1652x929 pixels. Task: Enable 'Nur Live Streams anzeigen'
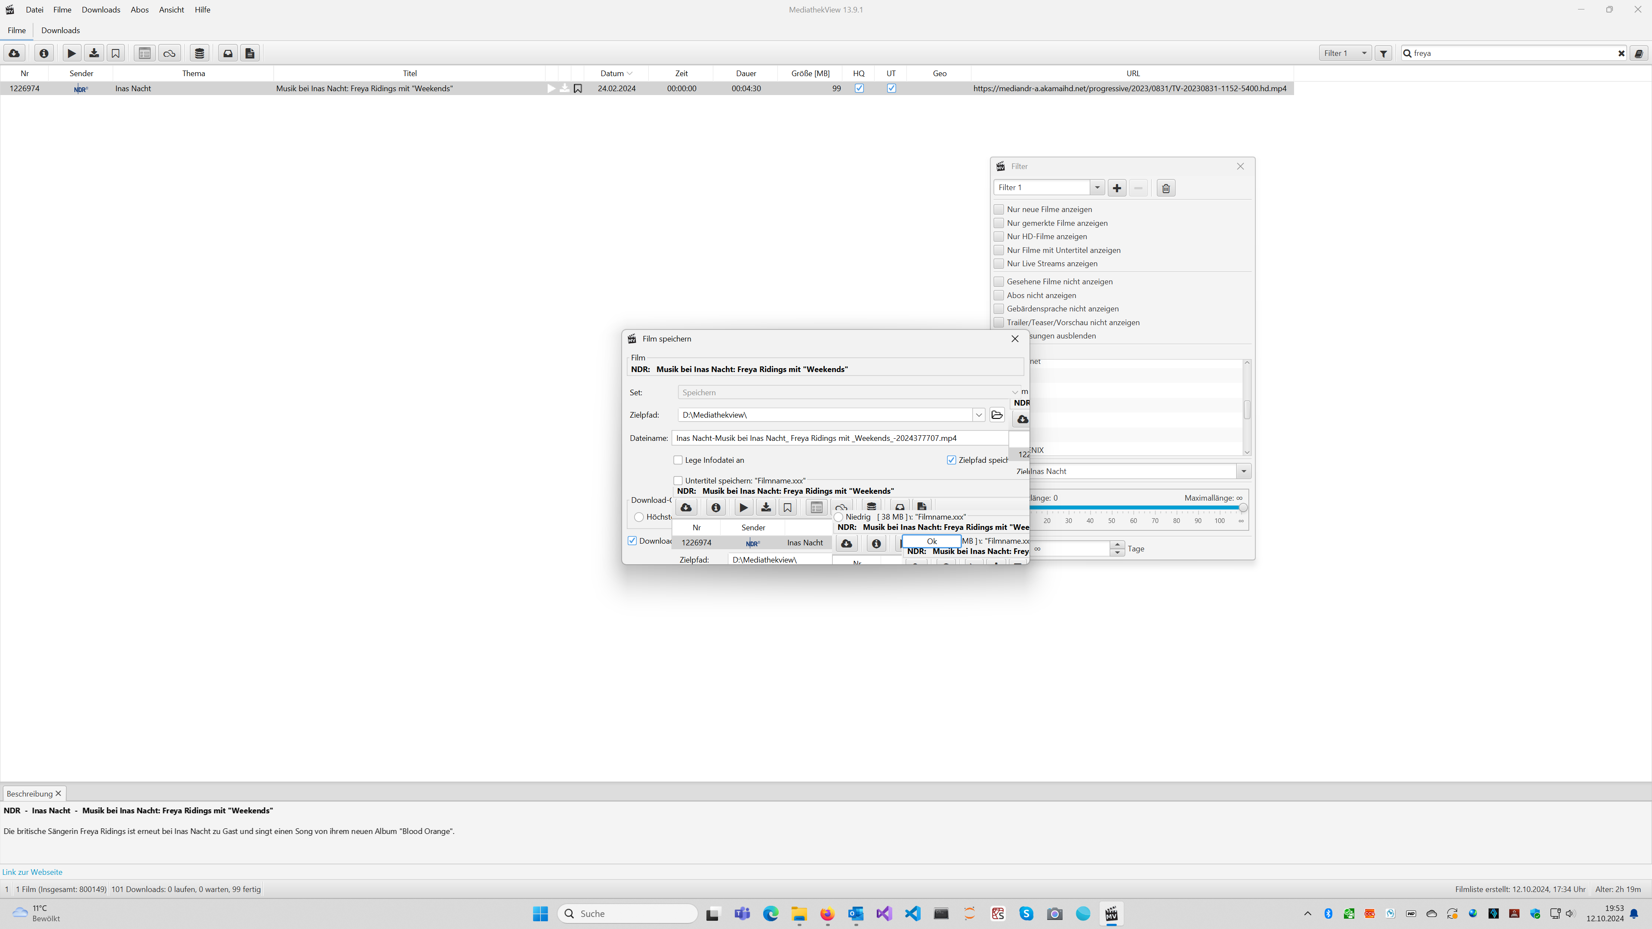coord(999,264)
